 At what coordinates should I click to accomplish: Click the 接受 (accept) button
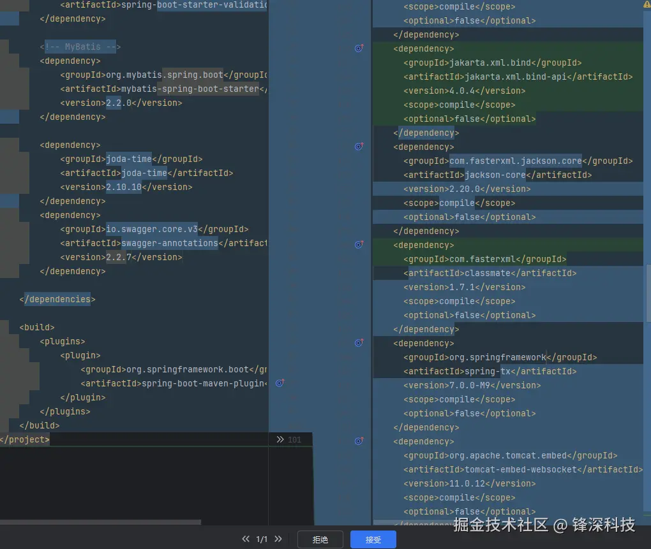tap(373, 539)
